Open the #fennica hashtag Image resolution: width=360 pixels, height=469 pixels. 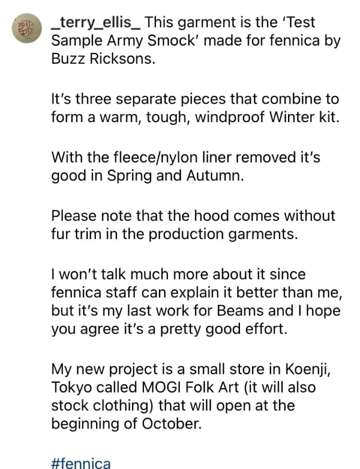pos(81,463)
